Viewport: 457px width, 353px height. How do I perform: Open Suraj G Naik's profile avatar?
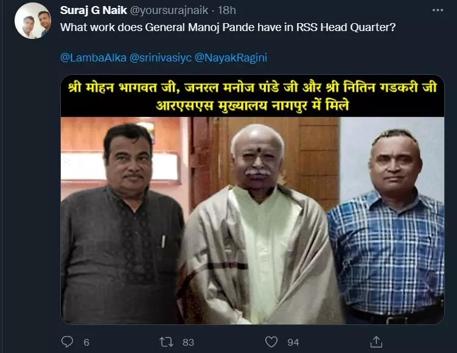33,21
